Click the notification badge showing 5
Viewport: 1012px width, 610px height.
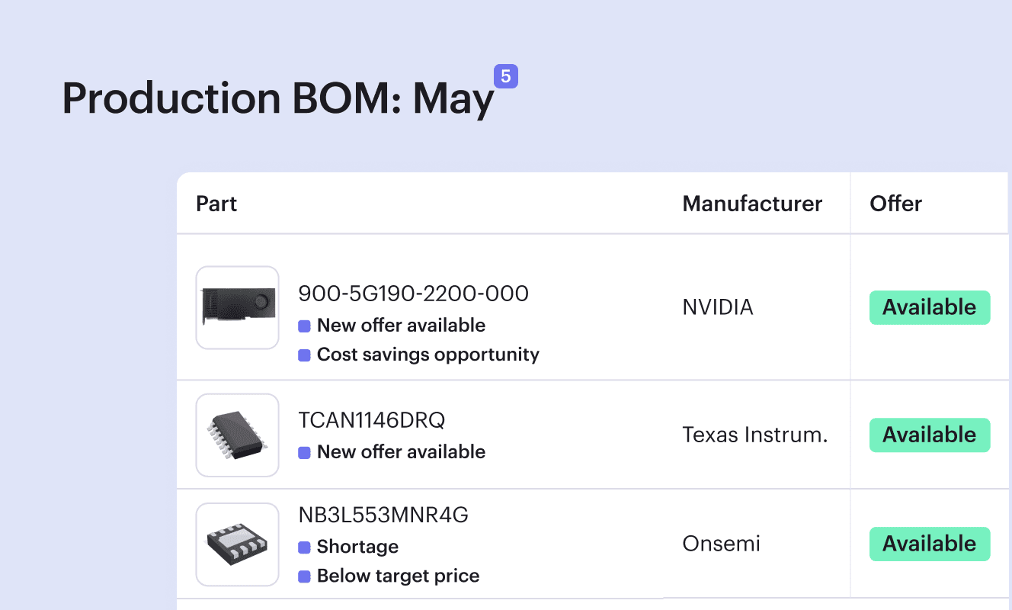(x=506, y=76)
